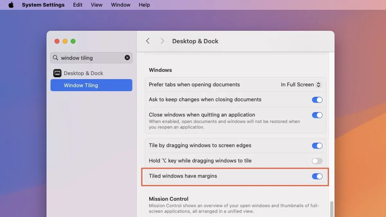Toggle Tile by dragging windows to screen edges
The image size is (386, 217).
(x=317, y=146)
